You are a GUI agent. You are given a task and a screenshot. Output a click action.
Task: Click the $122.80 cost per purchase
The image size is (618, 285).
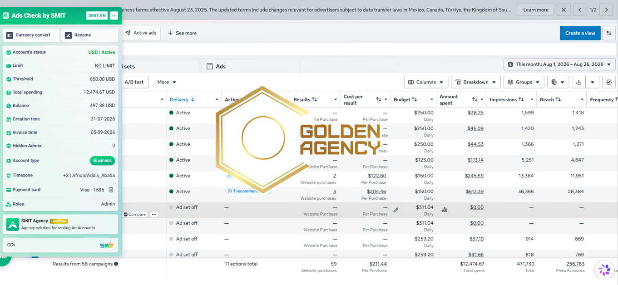click(377, 176)
